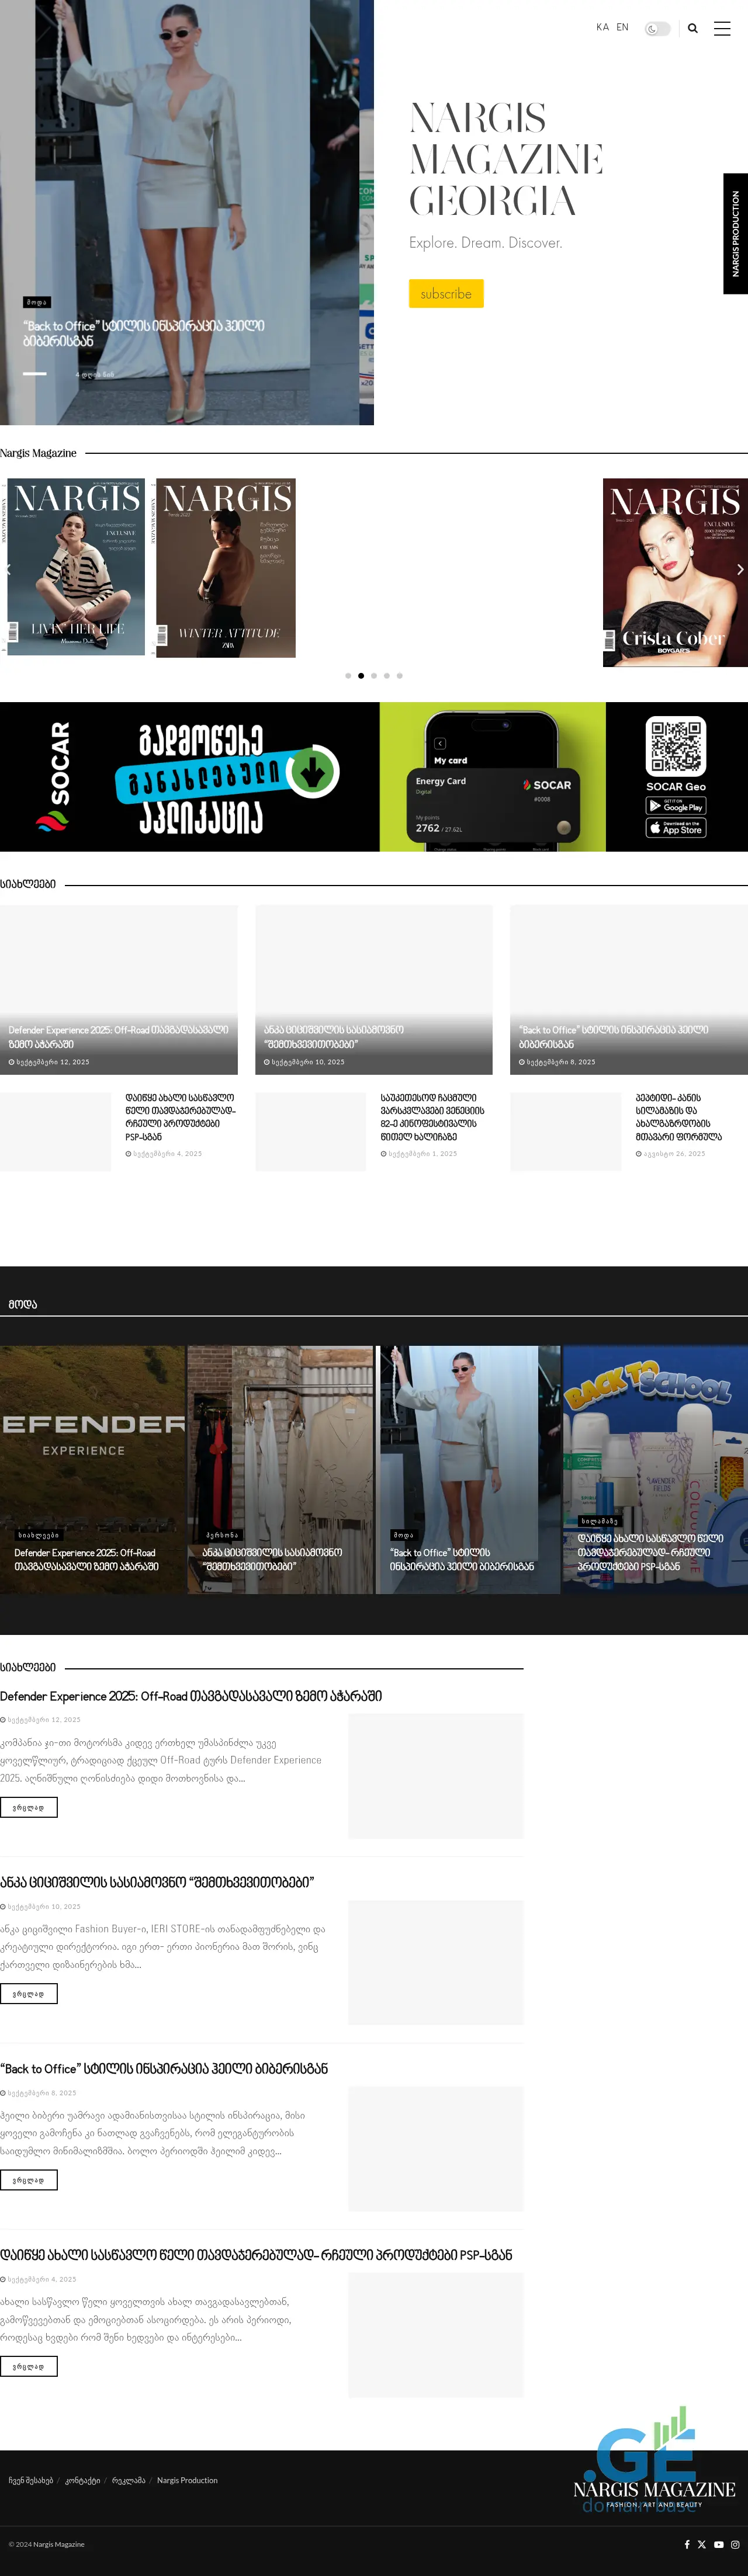Open the X (Twitter) icon in footer
748x2576 pixels.
point(702,2544)
